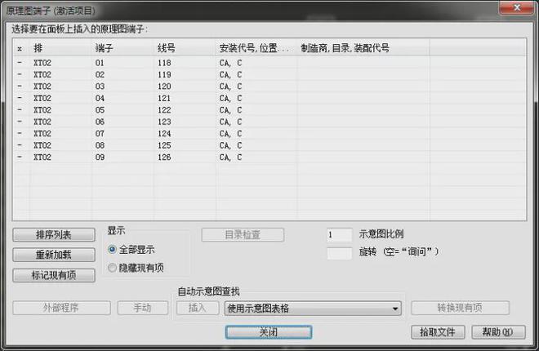Image resolution: width=539 pixels, height=351 pixels.
Task: Click the 示意图比例 input field
Action: pyautogui.click(x=339, y=235)
